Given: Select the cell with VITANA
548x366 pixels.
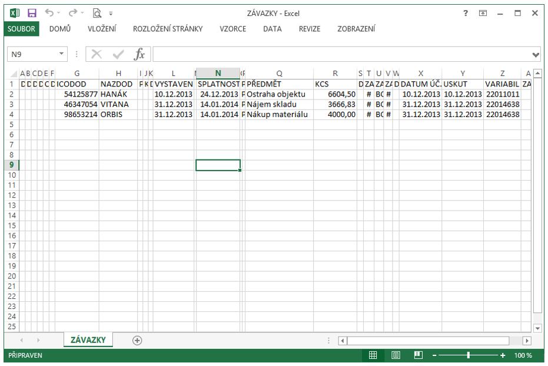Looking at the screenshot, I should click(x=118, y=104).
